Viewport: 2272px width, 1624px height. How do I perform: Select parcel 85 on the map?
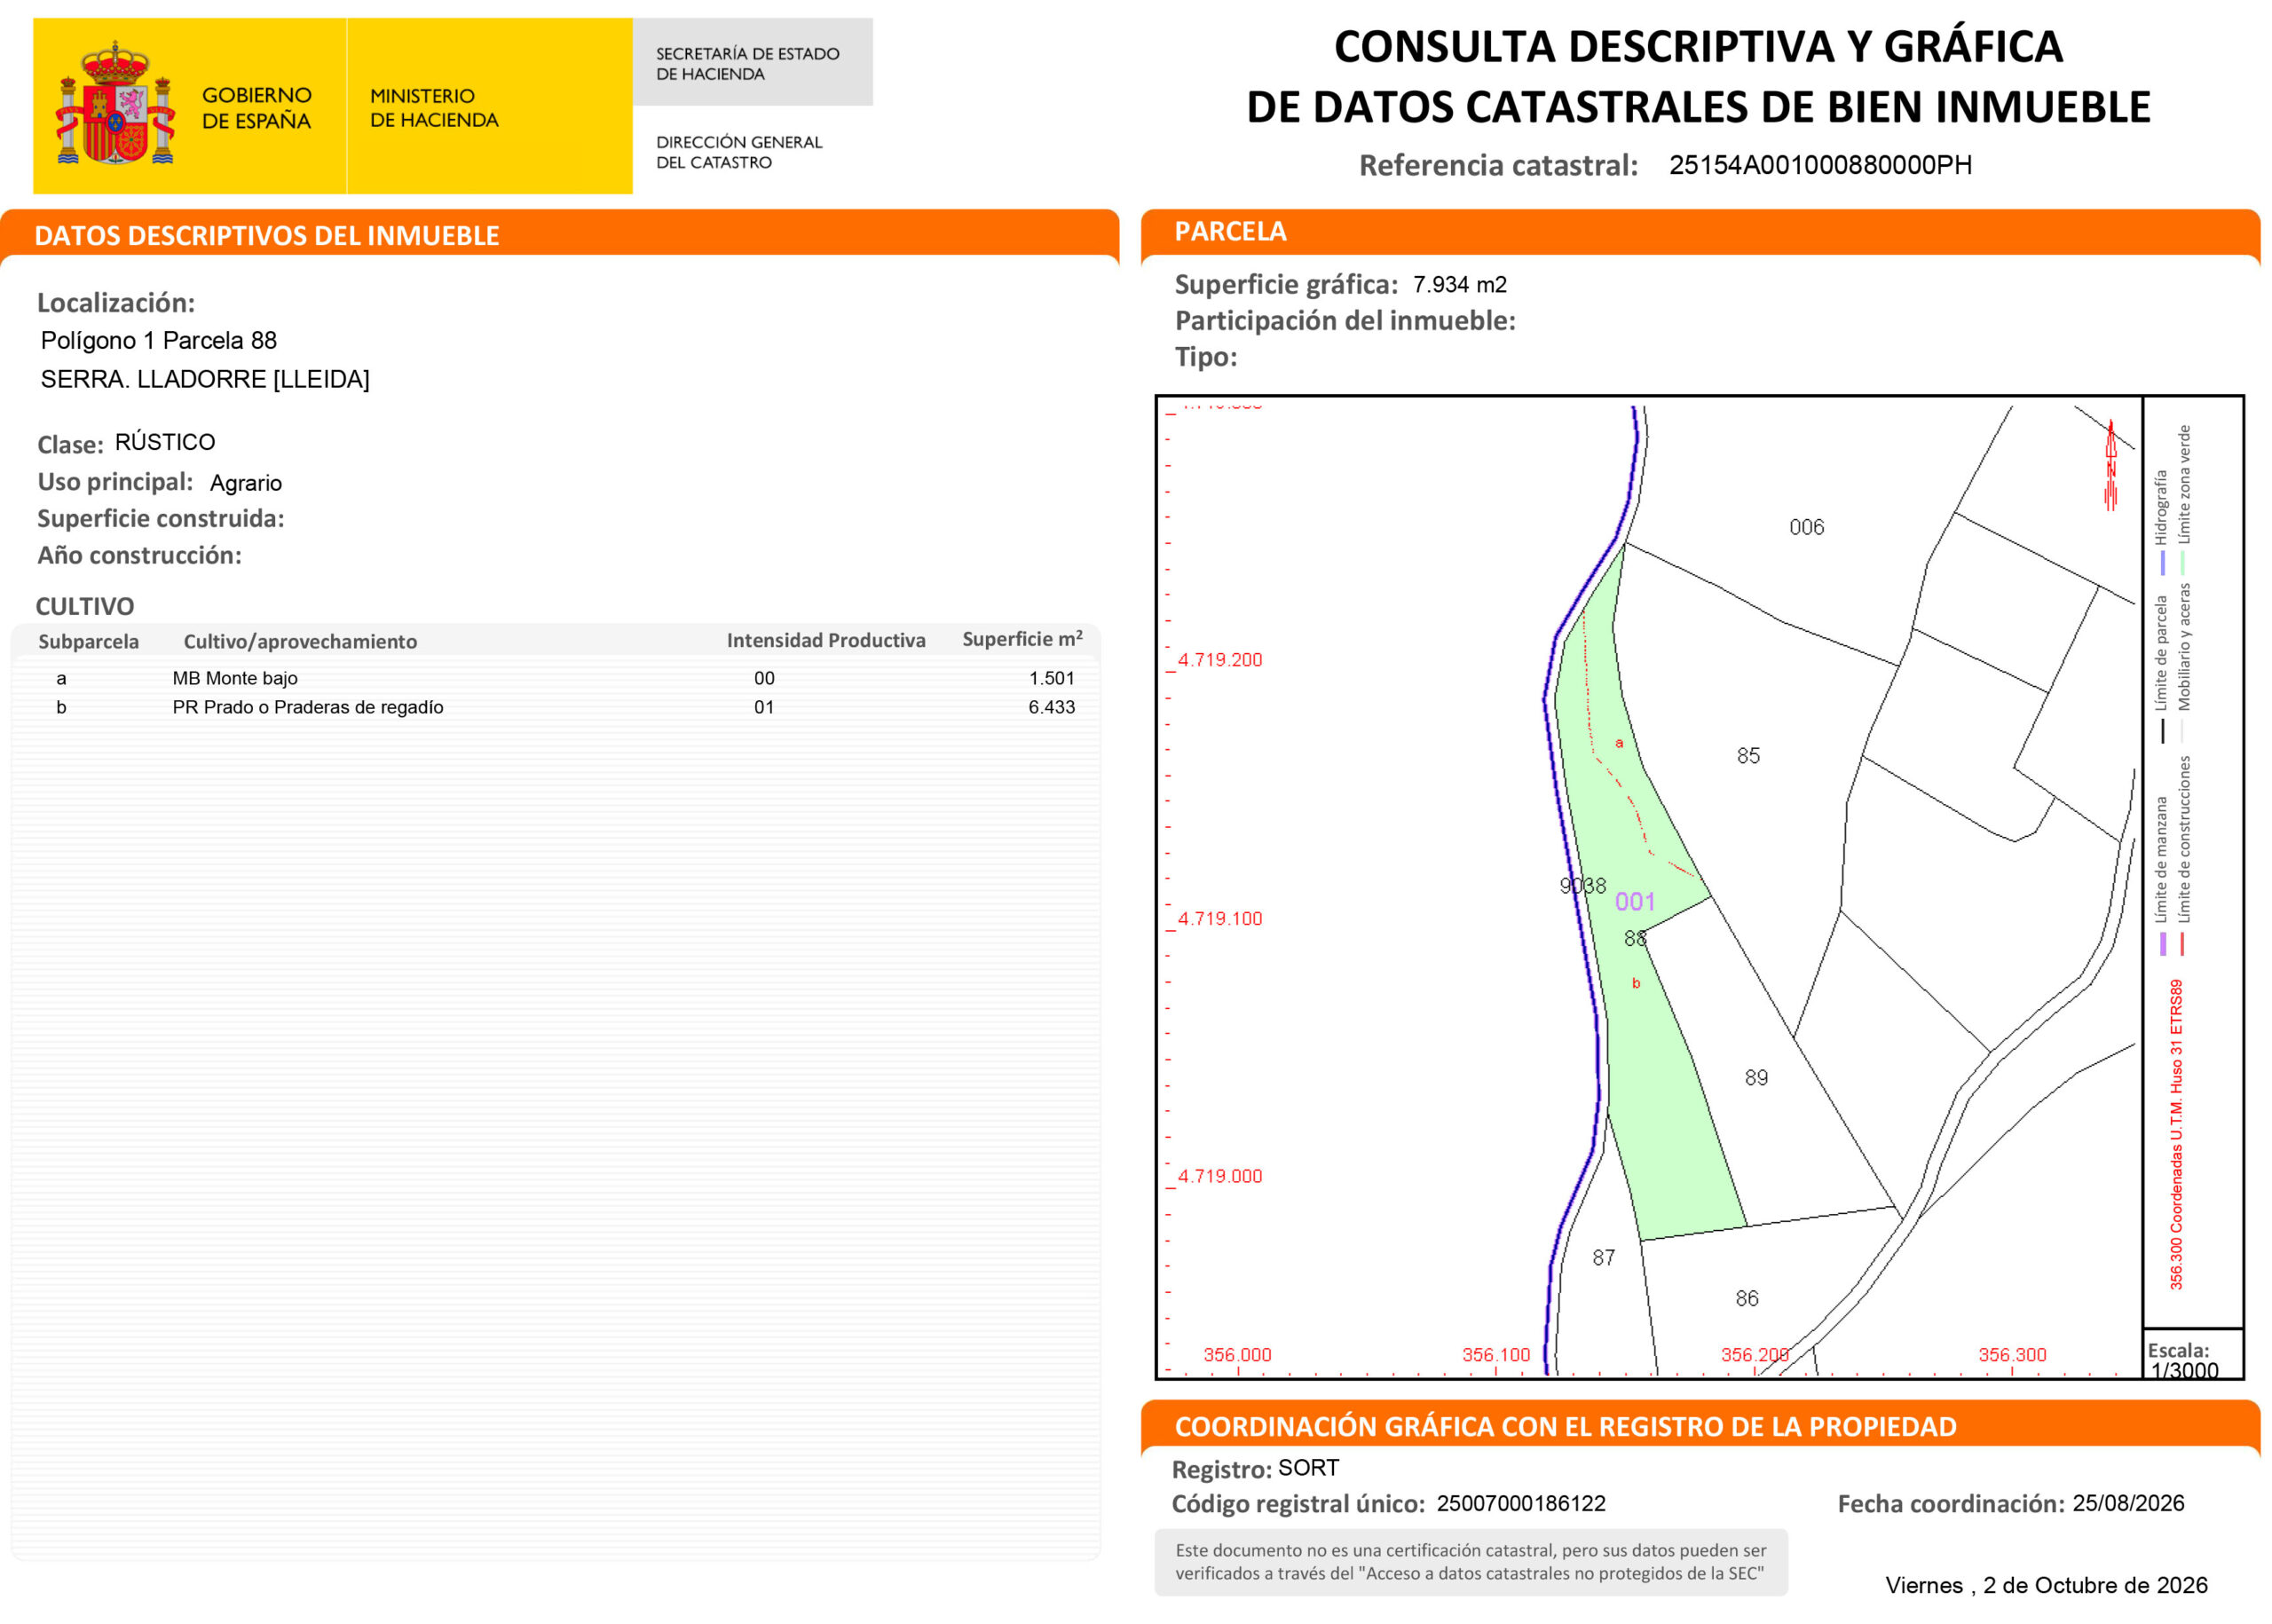pos(1748,756)
